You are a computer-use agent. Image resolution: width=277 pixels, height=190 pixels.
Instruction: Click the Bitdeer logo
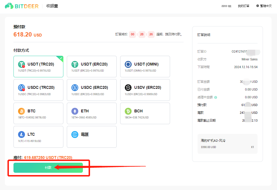22,6
